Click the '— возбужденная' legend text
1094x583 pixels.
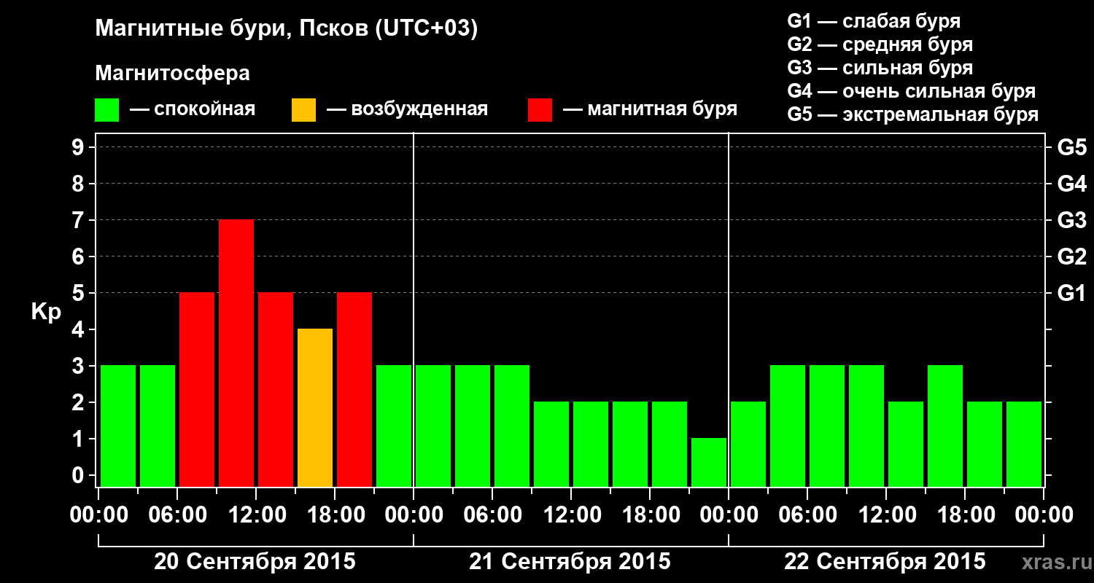click(x=407, y=110)
